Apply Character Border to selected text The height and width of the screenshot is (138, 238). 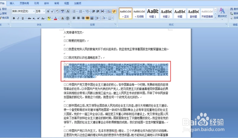click(68, 11)
